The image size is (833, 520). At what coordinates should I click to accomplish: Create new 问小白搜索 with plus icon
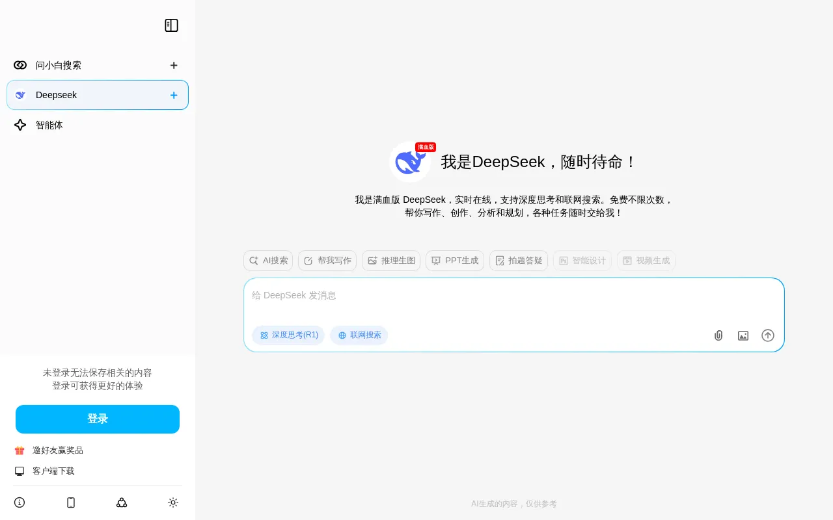point(174,65)
